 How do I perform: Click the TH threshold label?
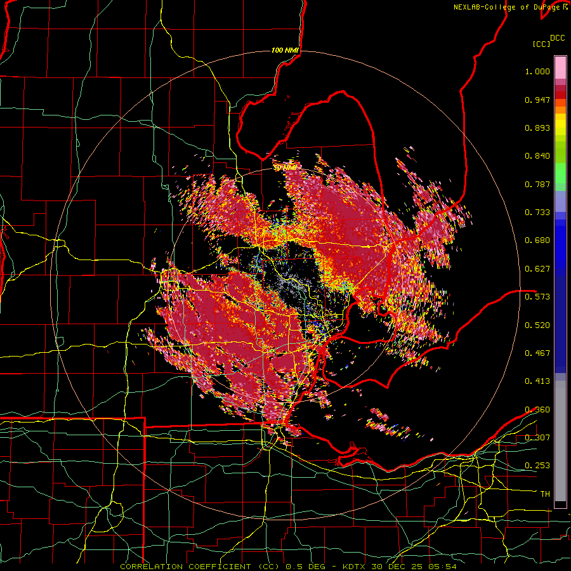(545, 494)
